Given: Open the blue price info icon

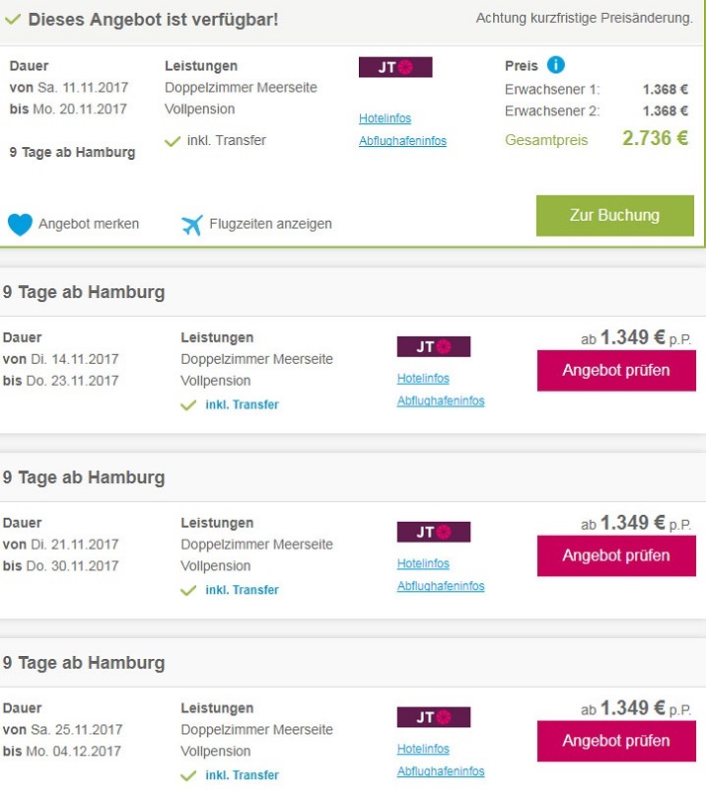Looking at the screenshot, I should [555, 65].
